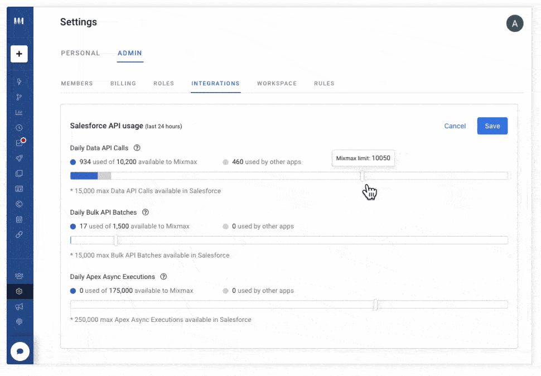Open the chat bubble support widget

[x=20, y=351]
